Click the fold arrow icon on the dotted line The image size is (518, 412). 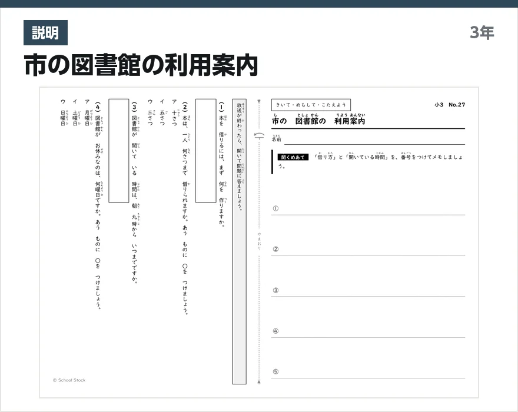260,135
